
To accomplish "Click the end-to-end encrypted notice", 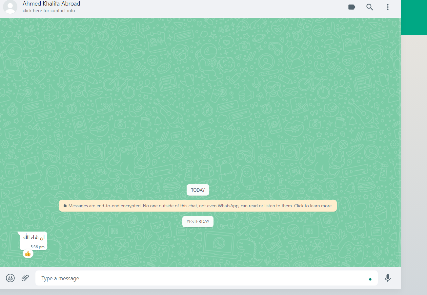I will (x=198, y=206).
